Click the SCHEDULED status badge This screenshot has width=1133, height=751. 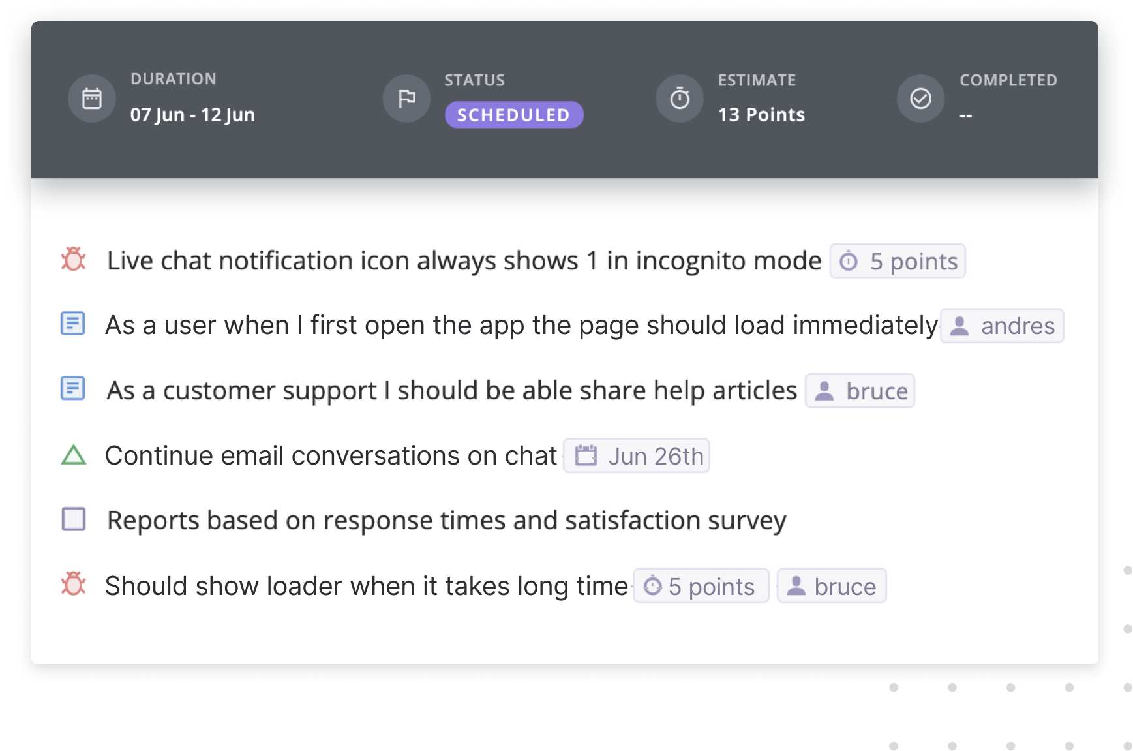pyautogui.click(x=514, y=115)
